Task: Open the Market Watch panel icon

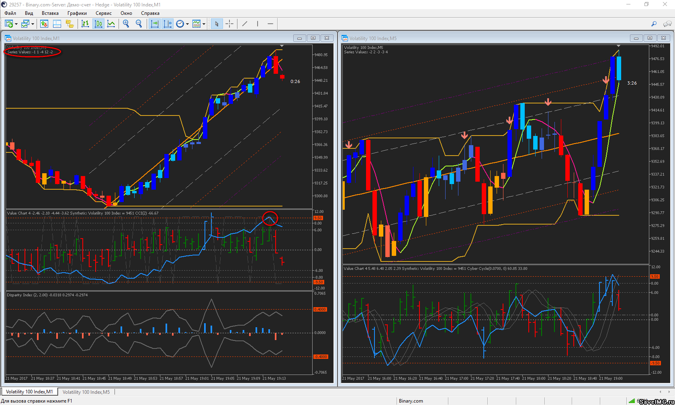Action: click(x=44, y=24)
